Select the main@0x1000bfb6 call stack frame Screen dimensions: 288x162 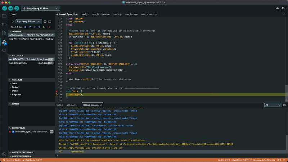(x=32, y=63)
